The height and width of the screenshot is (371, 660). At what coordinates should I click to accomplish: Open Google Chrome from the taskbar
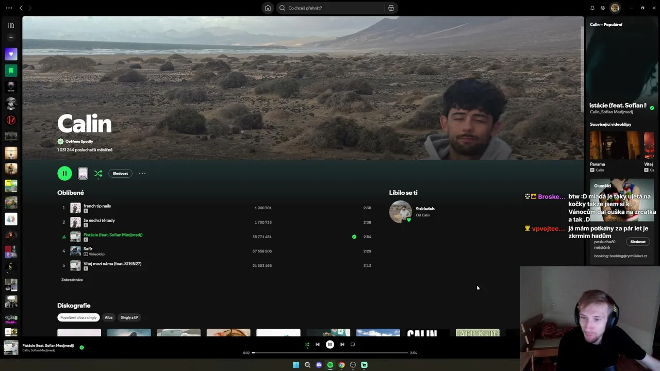(x=341, y=365)
